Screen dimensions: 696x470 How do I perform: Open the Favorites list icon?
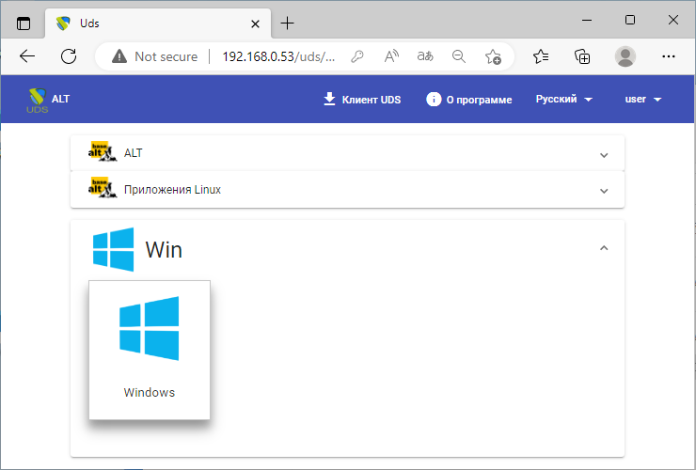coord(541,56)
